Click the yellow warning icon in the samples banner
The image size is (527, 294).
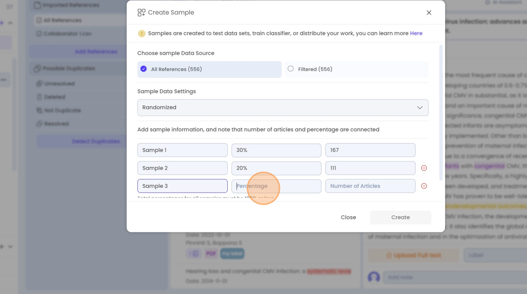tap(142, 33)
